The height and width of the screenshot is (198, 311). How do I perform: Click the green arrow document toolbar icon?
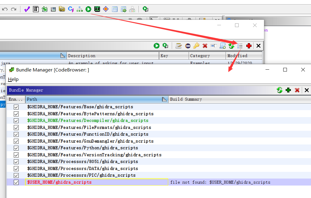point(45,9)
